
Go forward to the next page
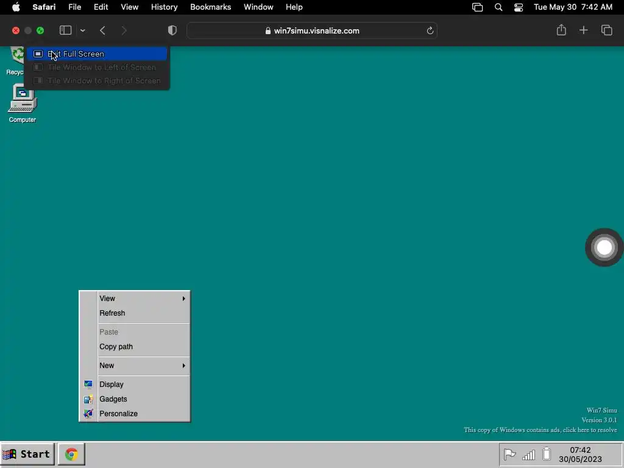[x=124, y=30]
